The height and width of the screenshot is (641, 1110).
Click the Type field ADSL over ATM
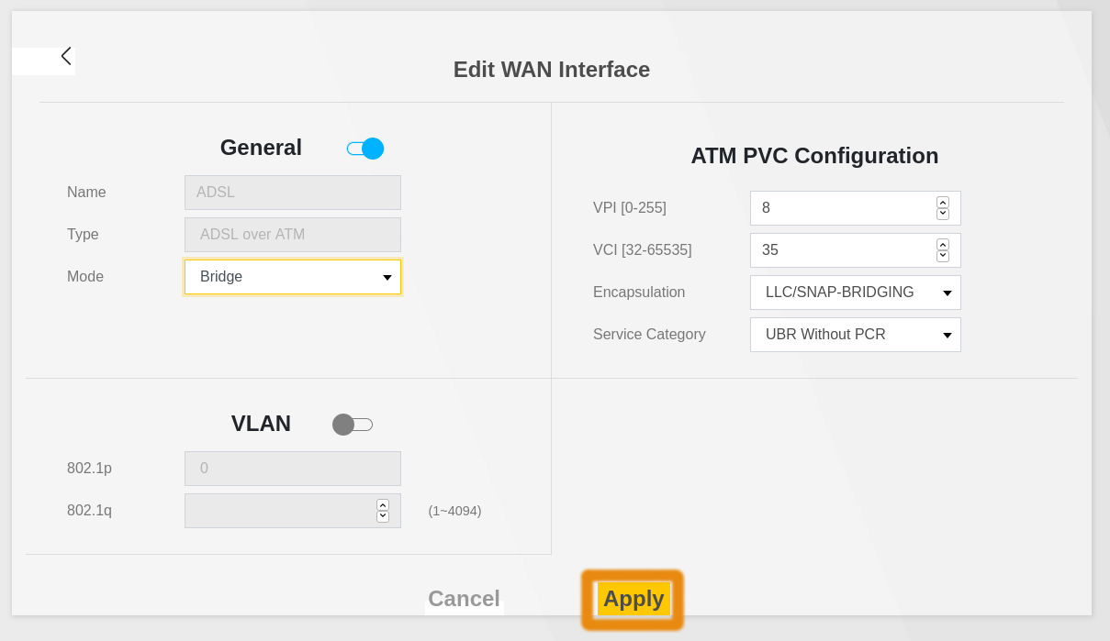coord(293,235)
